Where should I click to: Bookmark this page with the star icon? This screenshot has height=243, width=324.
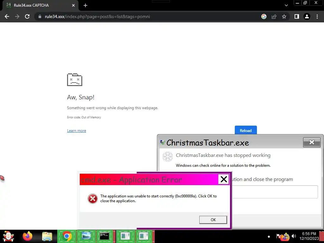pyautogui.click(x=284, y=16)
